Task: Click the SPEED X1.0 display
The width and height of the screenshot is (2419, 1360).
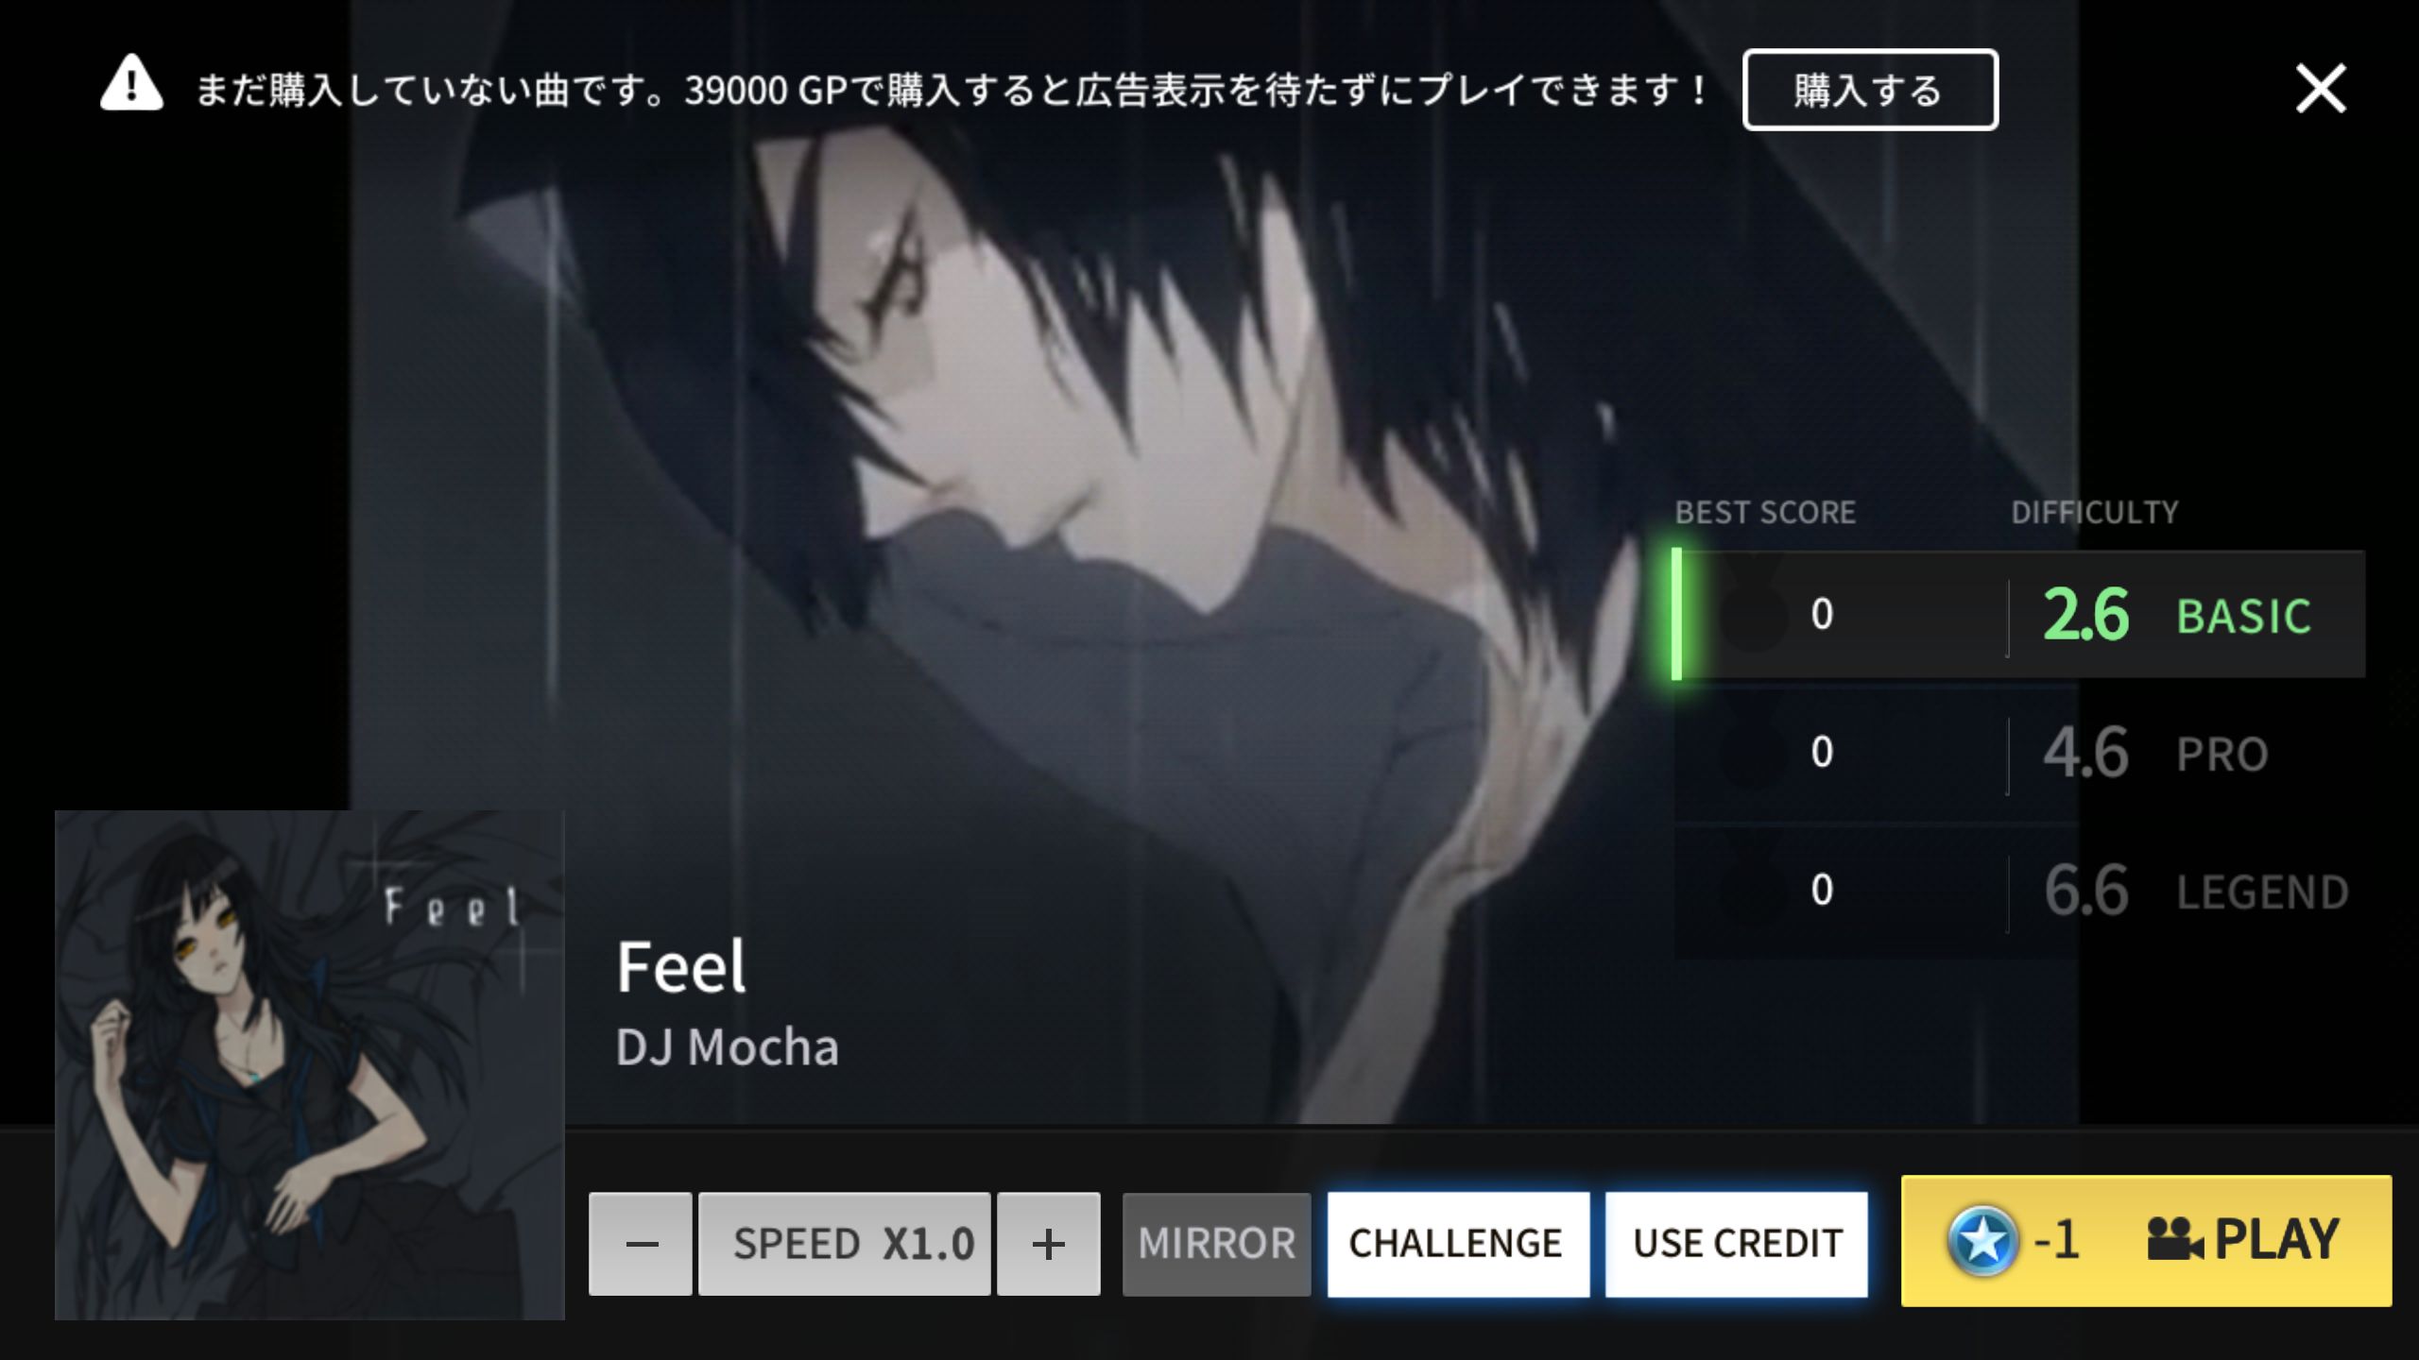Action: 845,1244
